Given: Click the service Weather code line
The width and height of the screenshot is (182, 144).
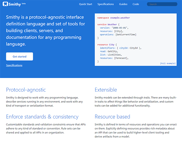Looking at the screenshot, I should (x=108, y=24).
